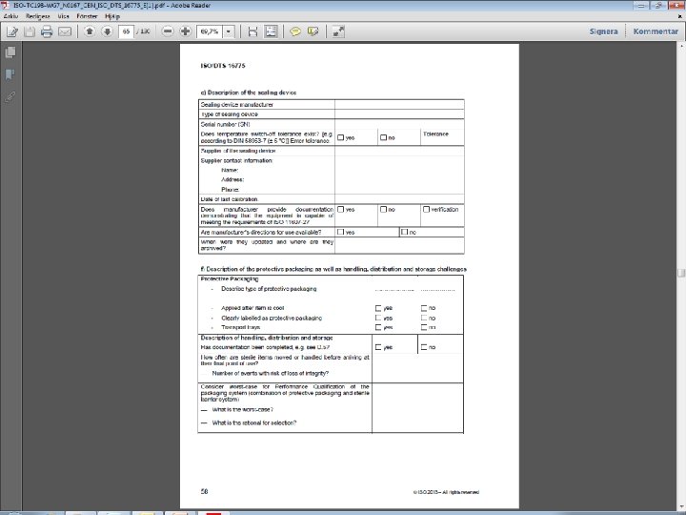Open the attachments paperclip sidebar panel
The height and width of the screenshot is (515, 686).
click(x=10, y=96)
